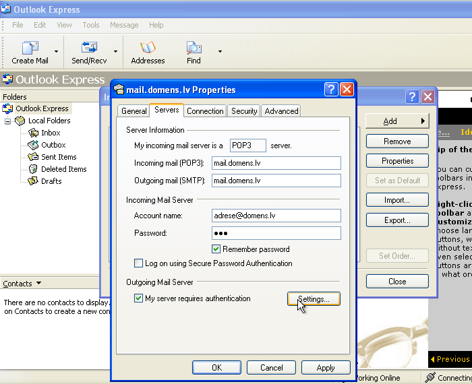
Task: Click the Account name input field
Action: click(x=276, y=216)
